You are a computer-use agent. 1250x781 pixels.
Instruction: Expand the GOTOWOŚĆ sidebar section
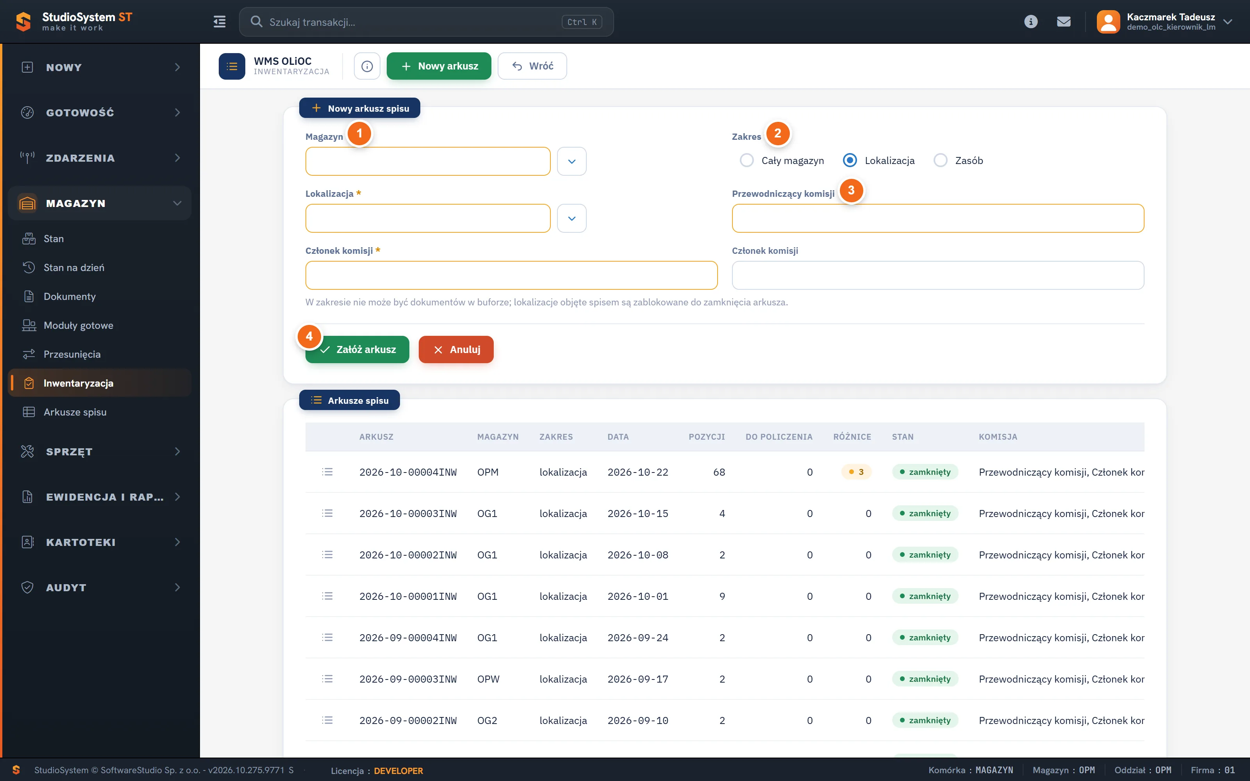coord(100,112)
